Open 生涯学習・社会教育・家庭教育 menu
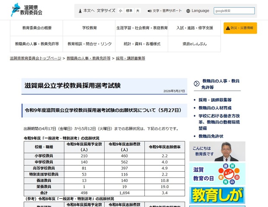The width and height of the screenshot is (268, 207). tap(142, 28)
